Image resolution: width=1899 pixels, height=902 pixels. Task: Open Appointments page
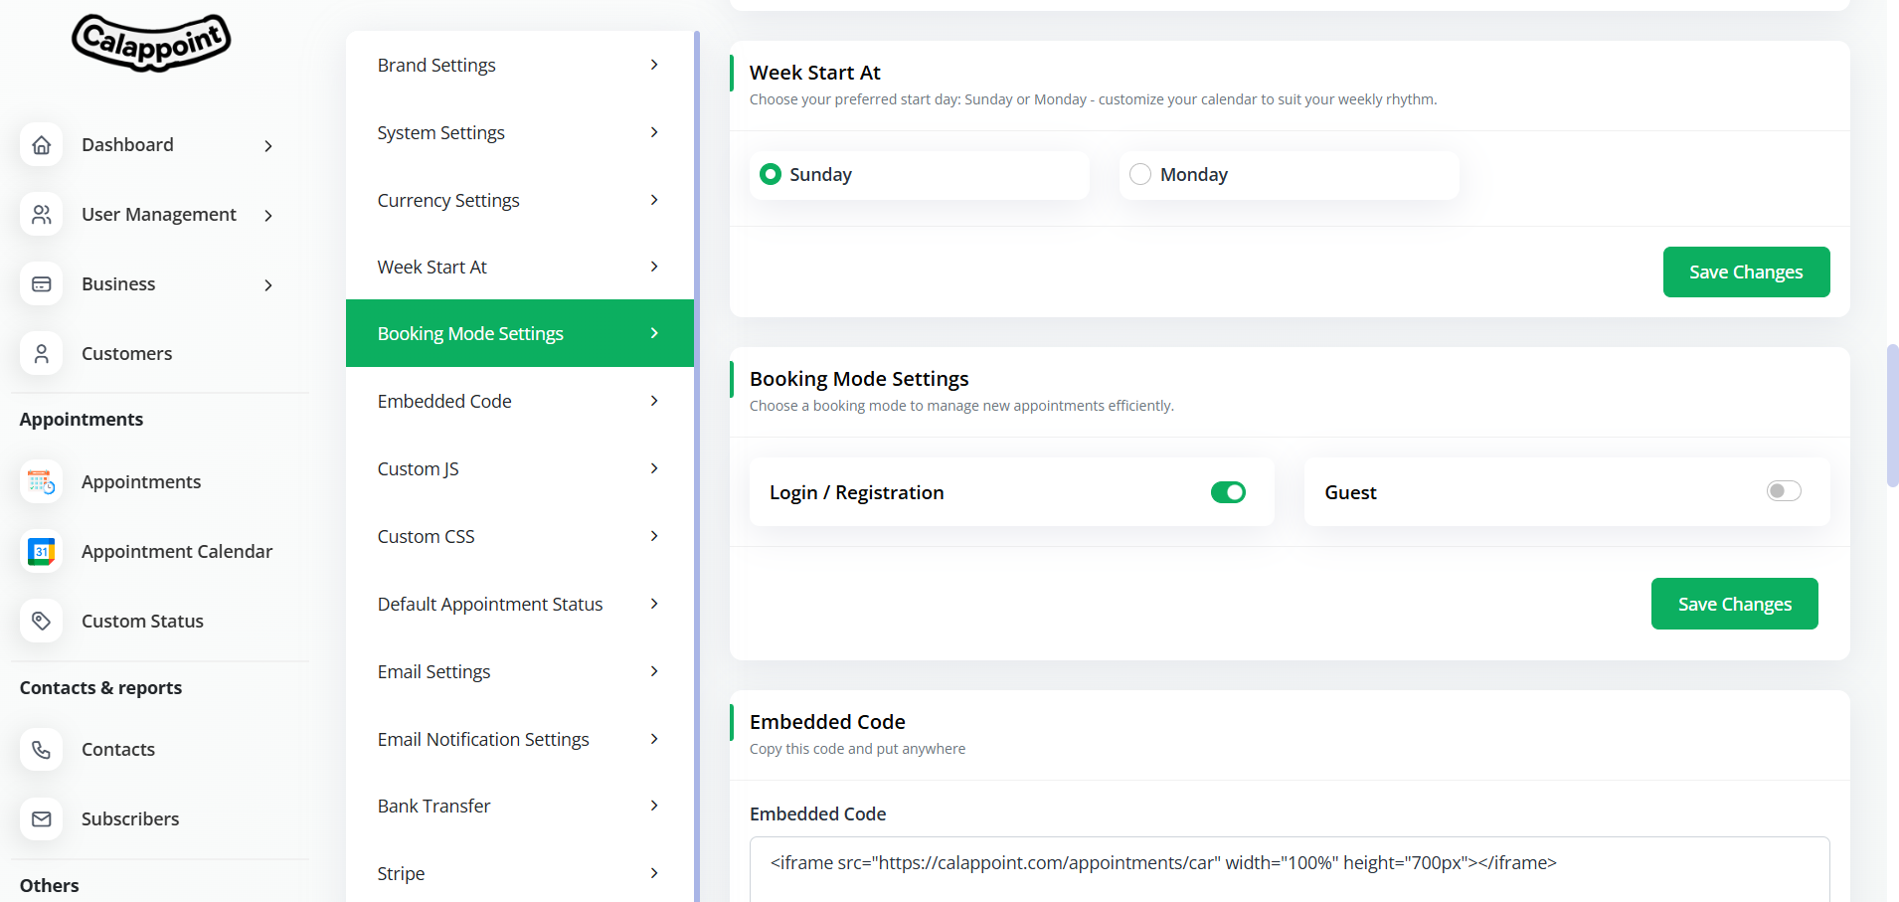[141, 482]
